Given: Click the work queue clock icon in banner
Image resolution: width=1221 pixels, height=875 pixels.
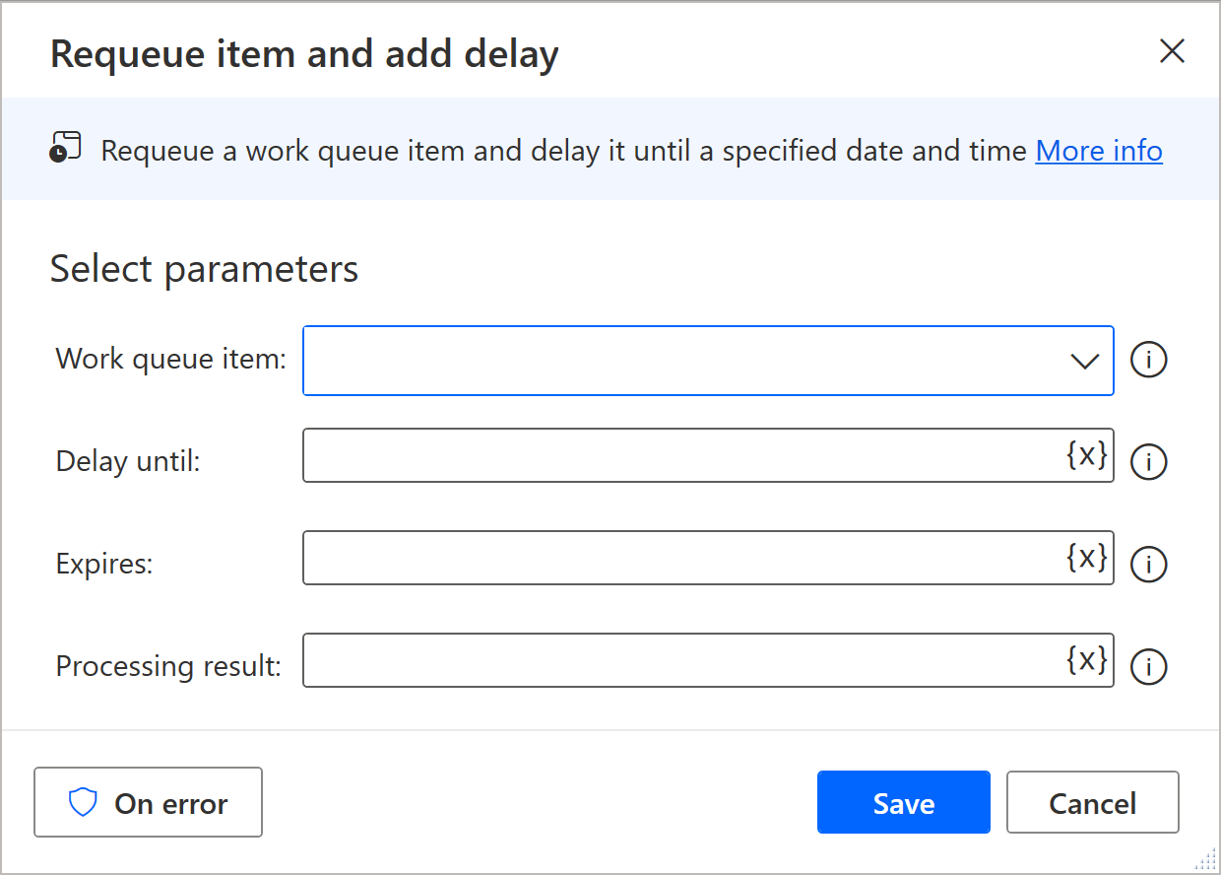Looking at the screenshot, I should point(65,147).
